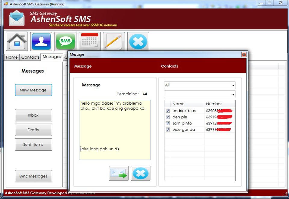This screenshot has height=199, width=289.
Task: Uncheck the vice ganda contact
Action: [168, 130]
